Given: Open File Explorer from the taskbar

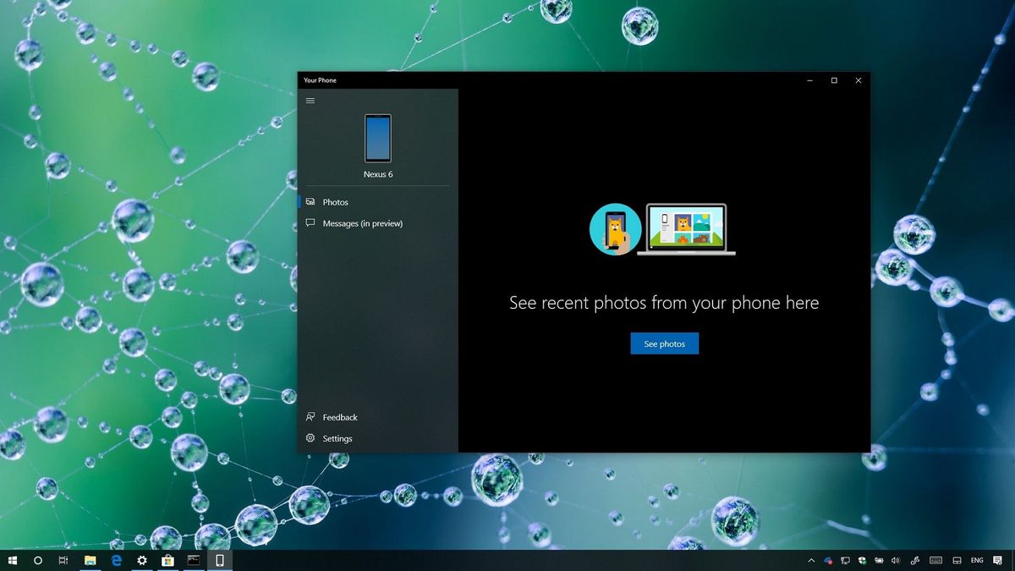Looking at the screenshot, I should pos(91,560).
